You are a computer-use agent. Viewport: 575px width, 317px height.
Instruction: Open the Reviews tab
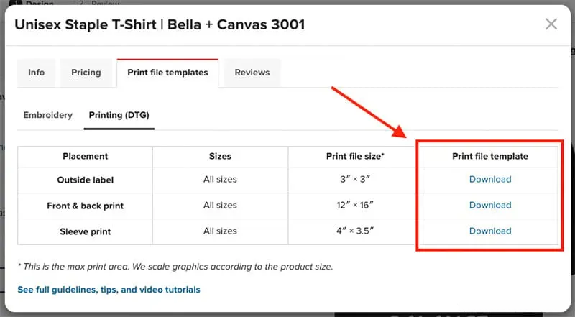pyautogui.click(x=252, y=73)
